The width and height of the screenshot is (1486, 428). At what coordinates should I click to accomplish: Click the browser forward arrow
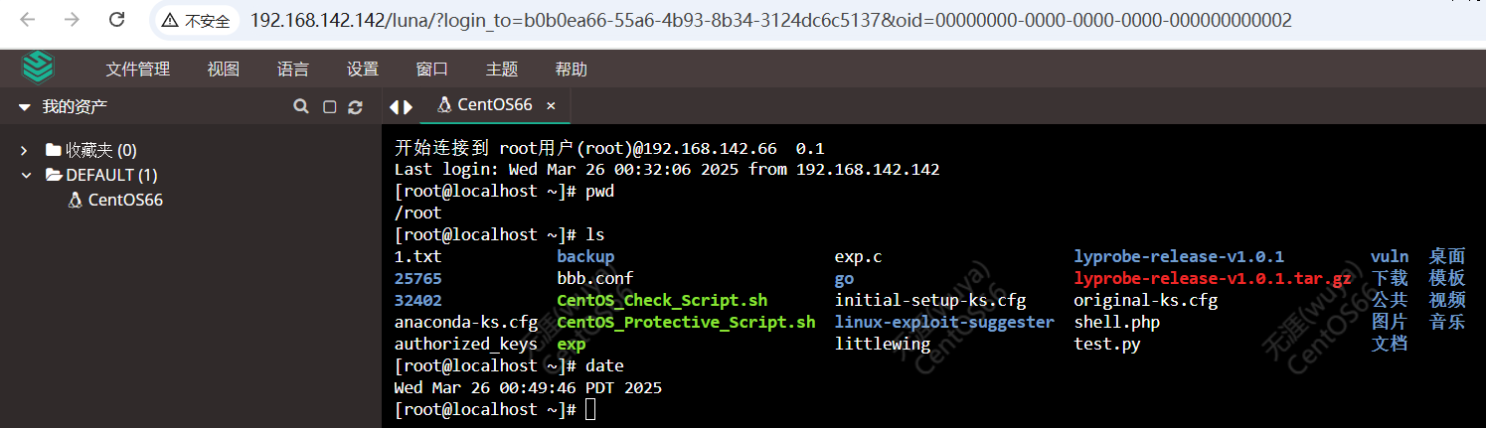point(72,20)
